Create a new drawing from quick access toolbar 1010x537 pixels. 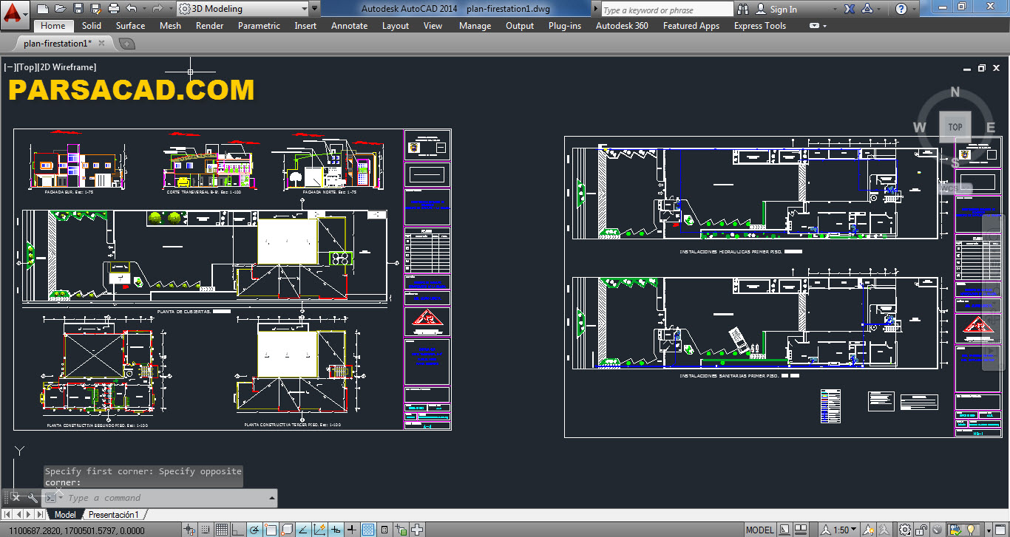point(43,9)
